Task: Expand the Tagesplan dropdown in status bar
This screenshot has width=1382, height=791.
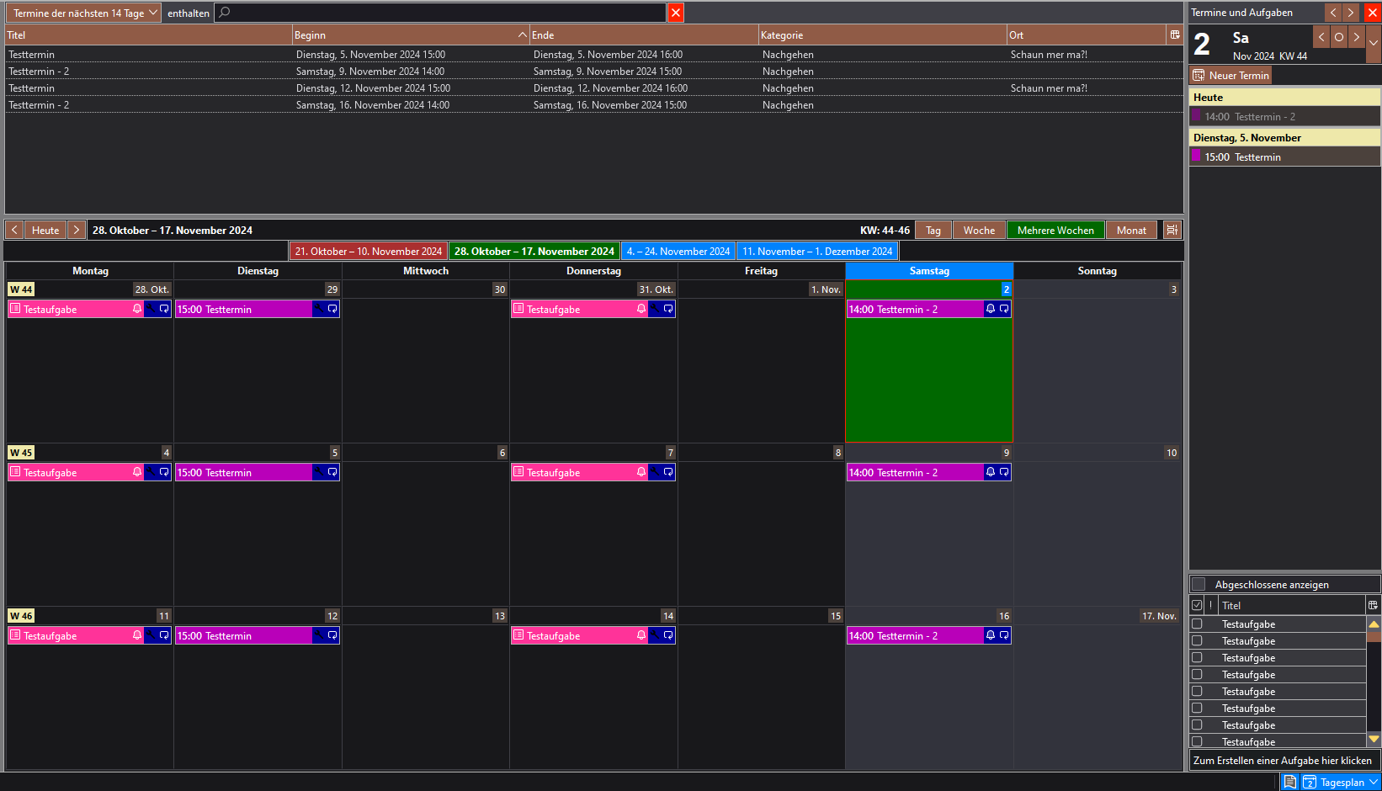Action: tap(1374, 782)
